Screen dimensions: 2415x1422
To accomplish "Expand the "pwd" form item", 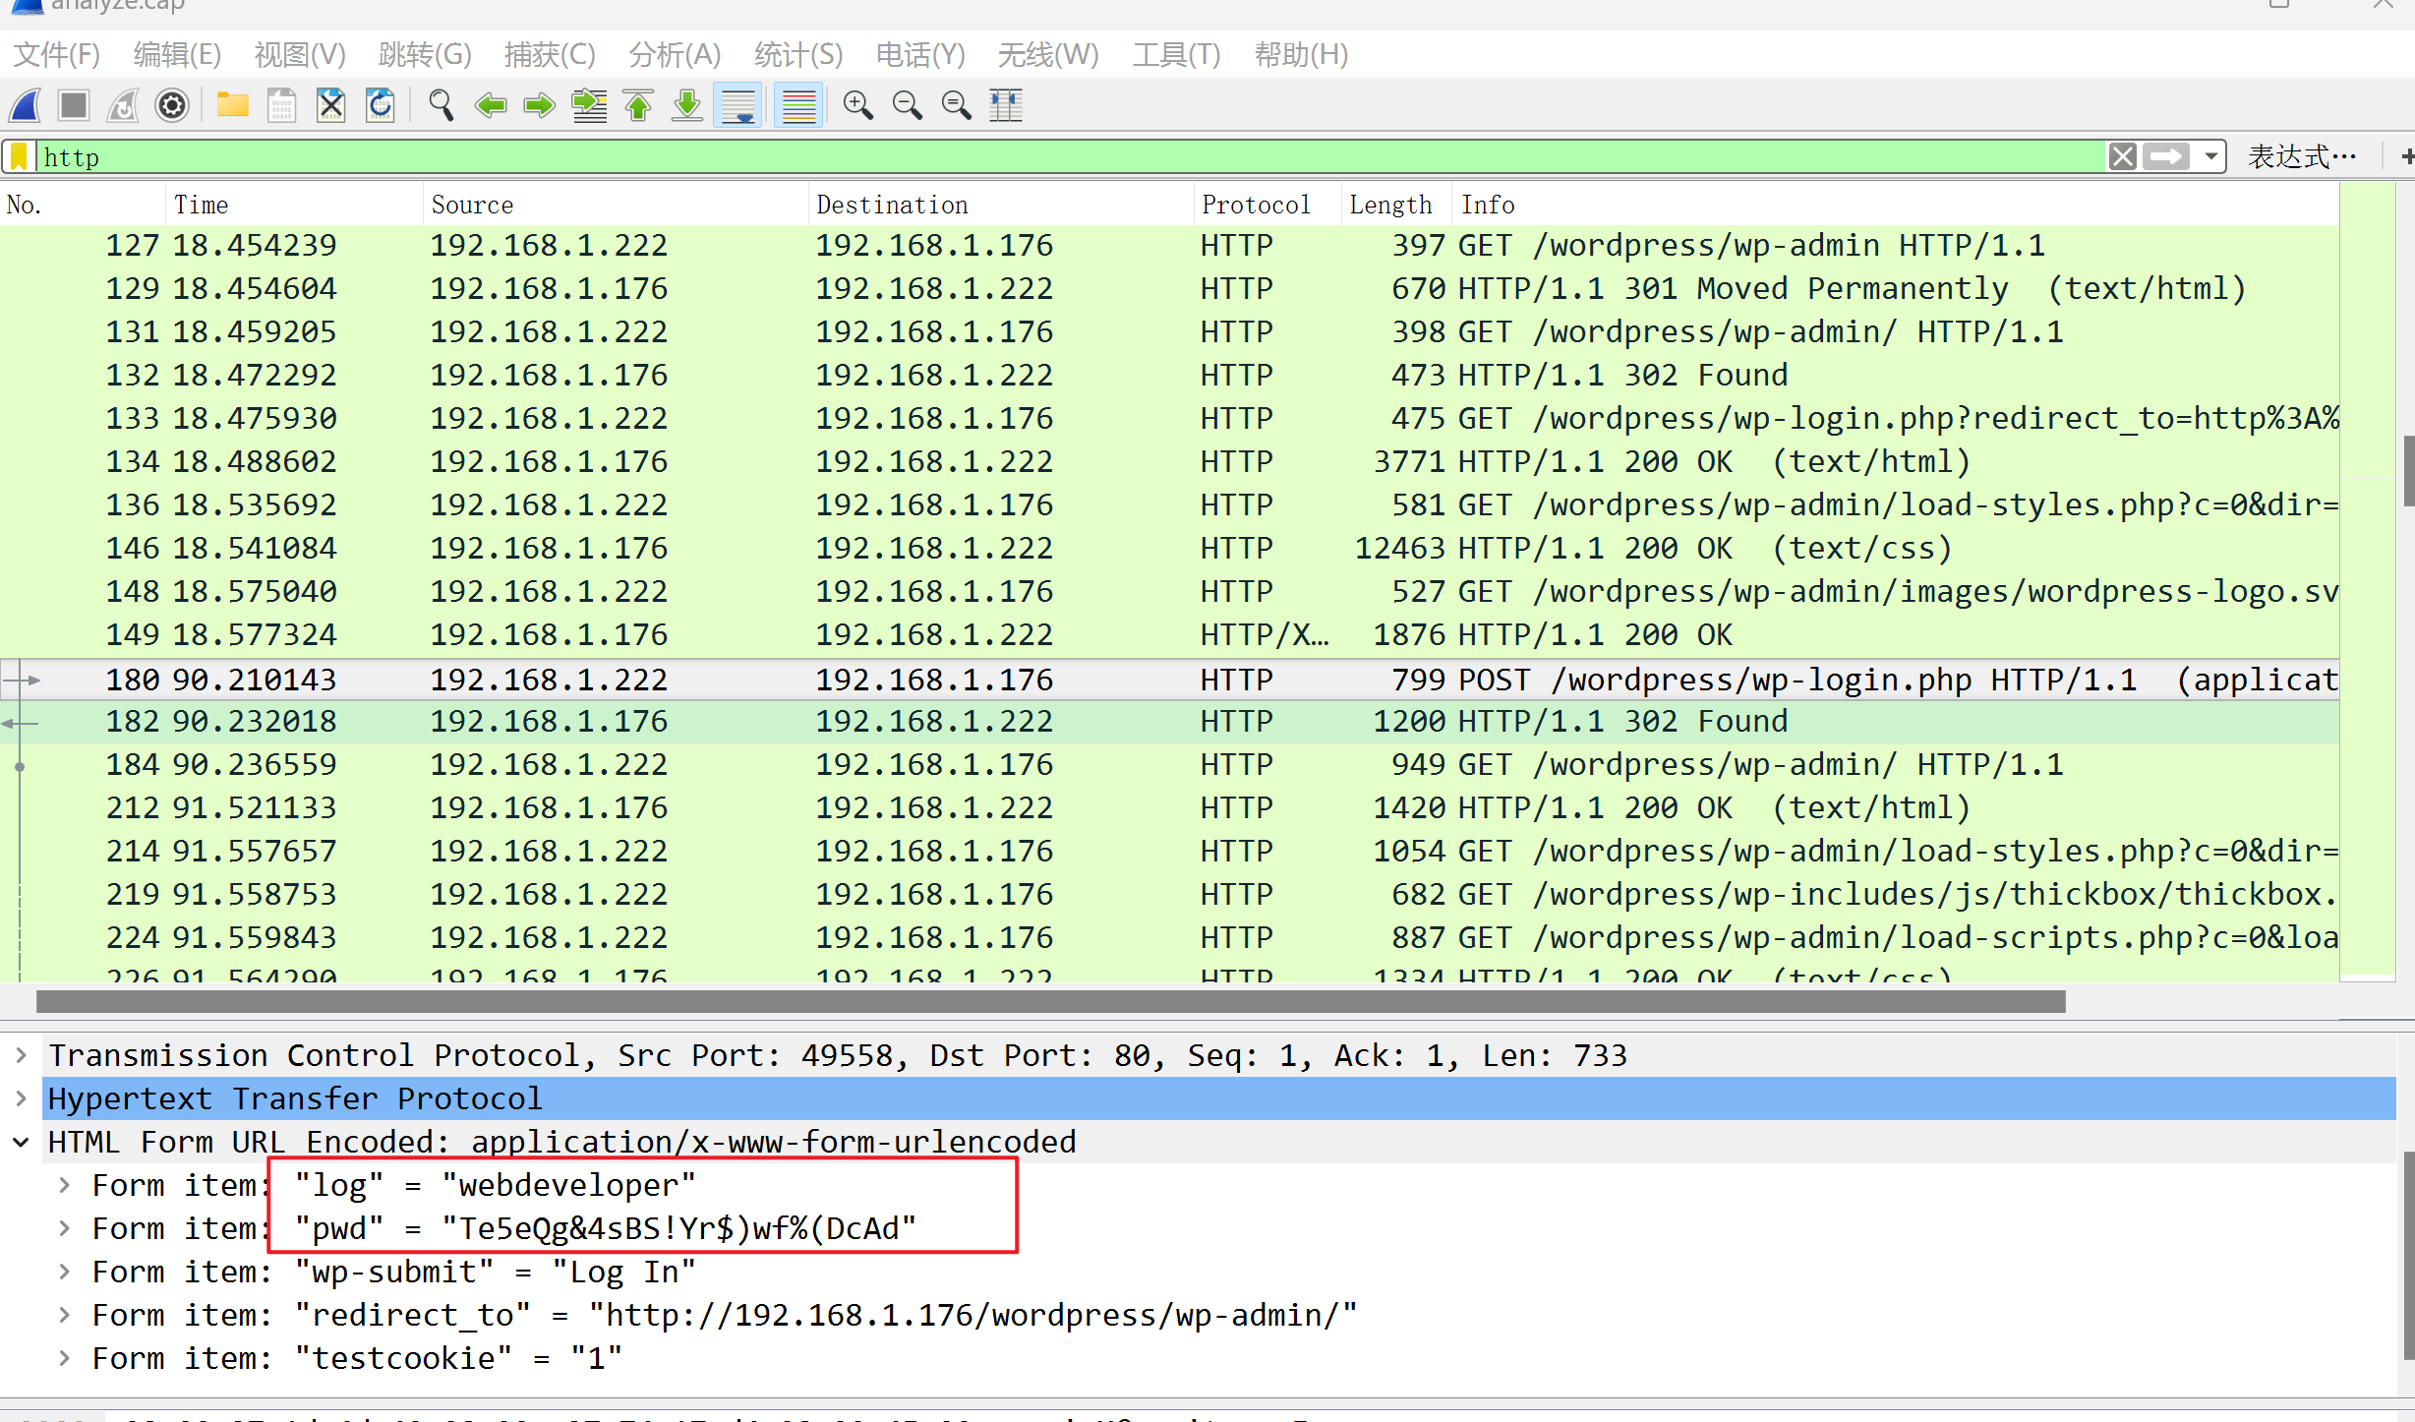I will 64,1228.
